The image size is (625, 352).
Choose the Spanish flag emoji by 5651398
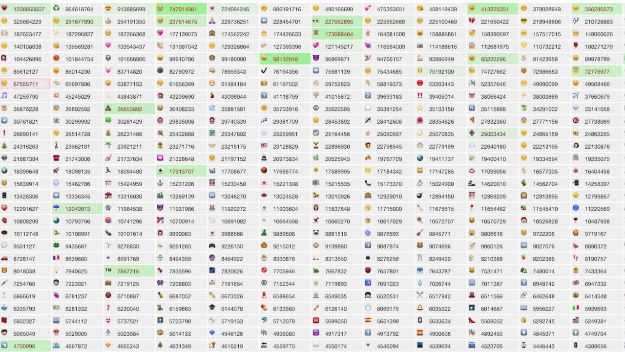coord(368,321)
